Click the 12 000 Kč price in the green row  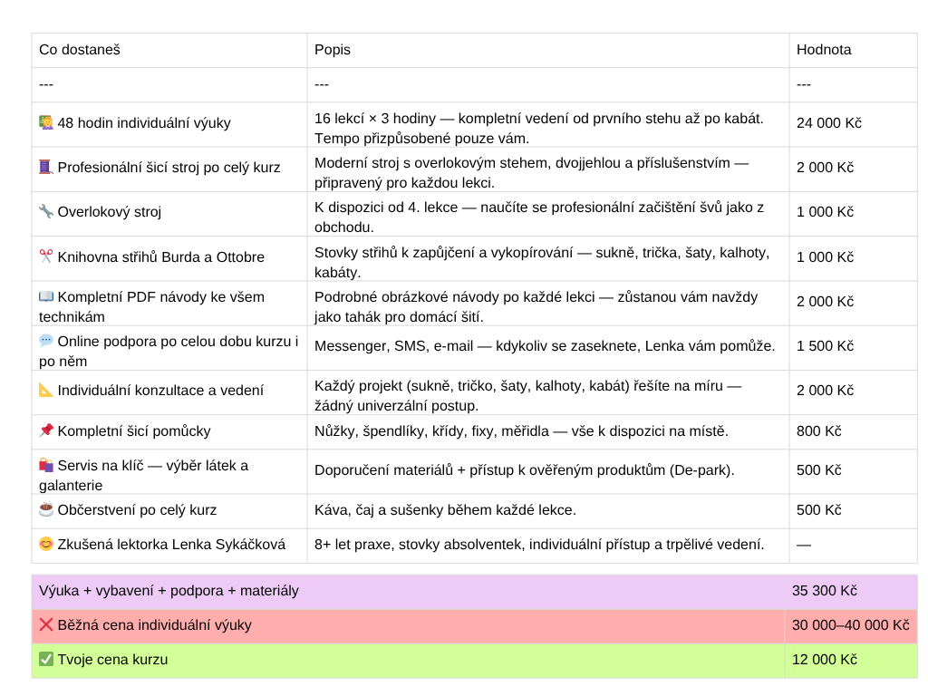pos(825,660)
